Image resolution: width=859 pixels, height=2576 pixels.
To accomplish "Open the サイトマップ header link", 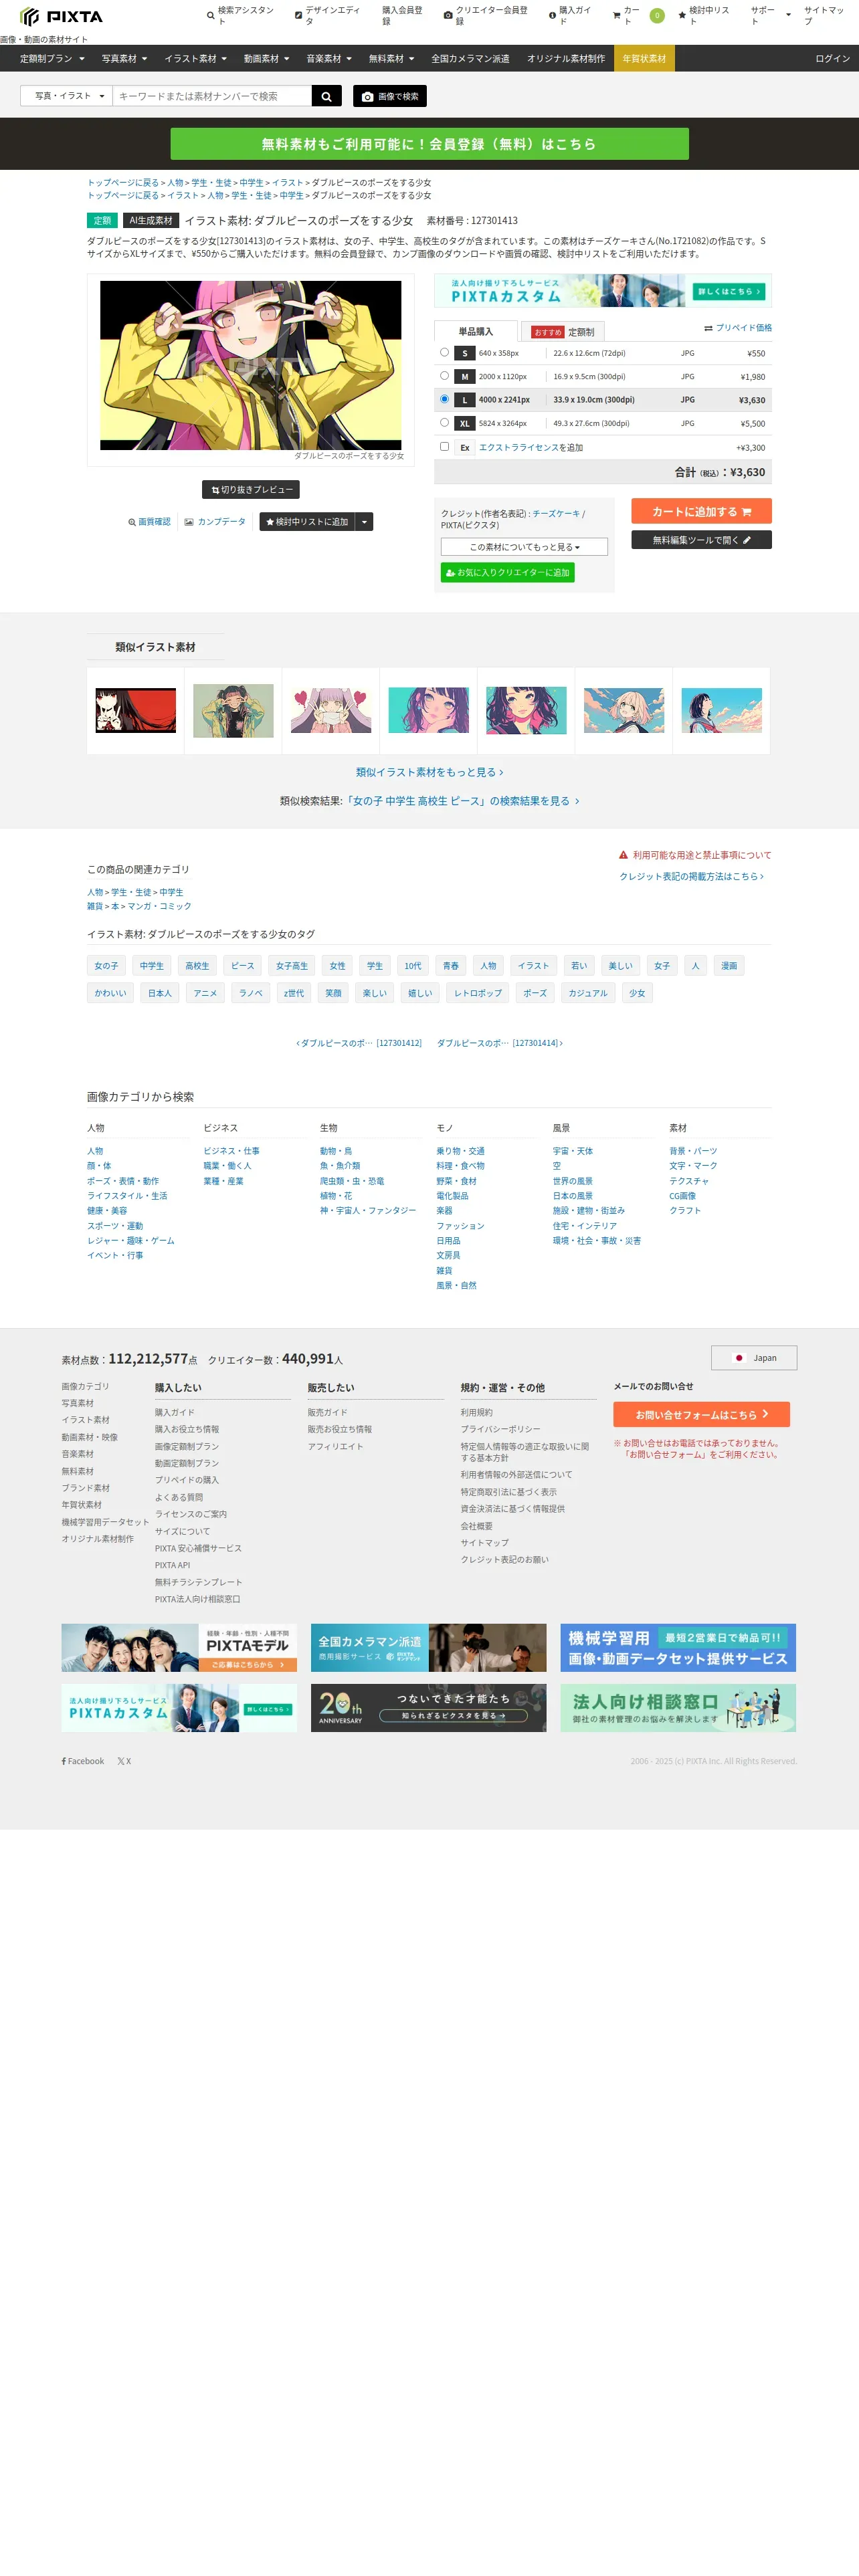I will point(825,15).
